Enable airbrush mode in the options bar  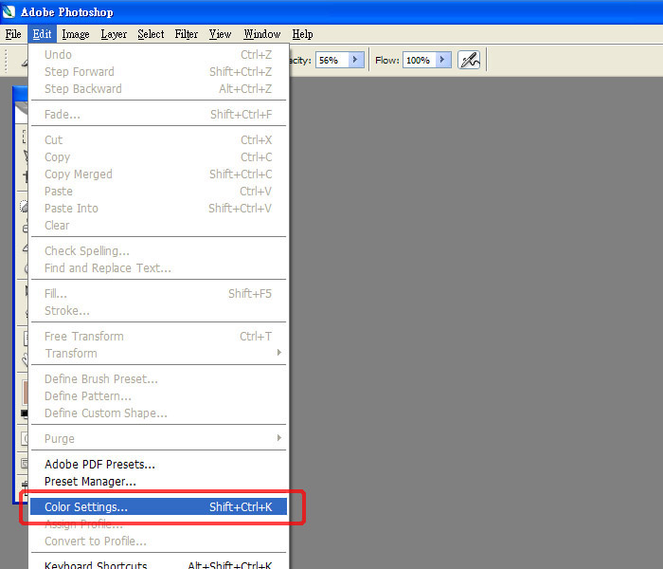[x=469, y=60]
